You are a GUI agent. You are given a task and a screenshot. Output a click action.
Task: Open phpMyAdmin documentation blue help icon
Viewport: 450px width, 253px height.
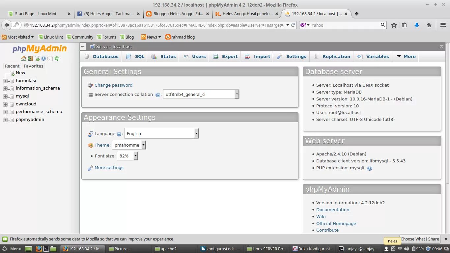pyautogui.click(x=43, y=59)
